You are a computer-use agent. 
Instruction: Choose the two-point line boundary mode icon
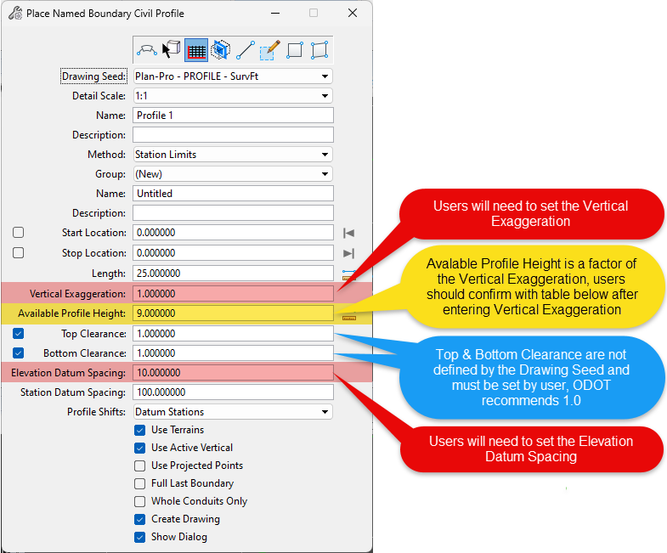click(x=245, y=50)
